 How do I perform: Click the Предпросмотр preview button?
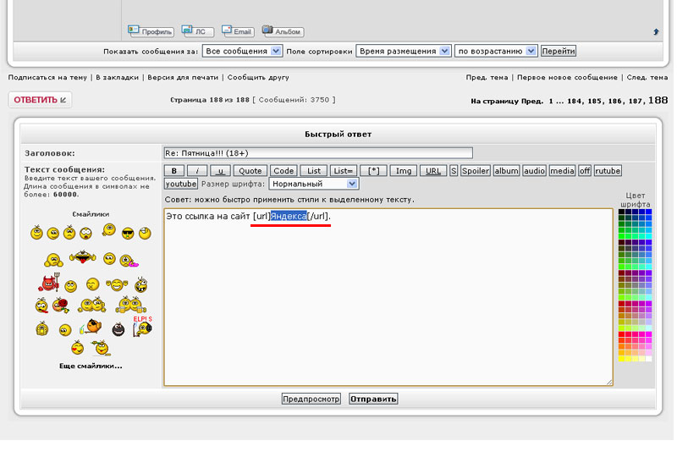pos(311,399)
